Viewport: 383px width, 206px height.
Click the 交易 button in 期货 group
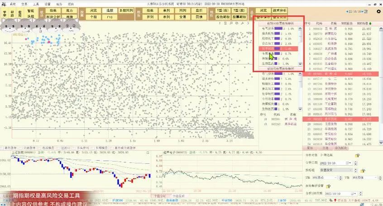tap(183, 17)
